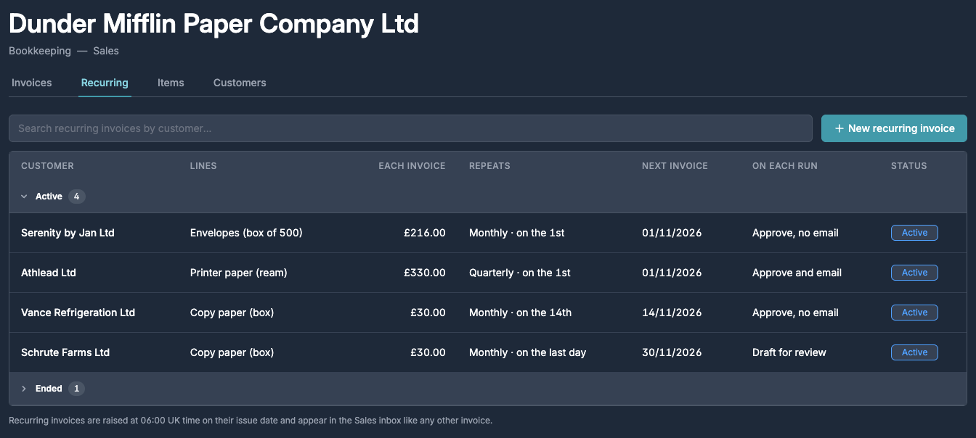Click Approve and email for Athlead
Viewport: 976px width, 438px height.
797,273
